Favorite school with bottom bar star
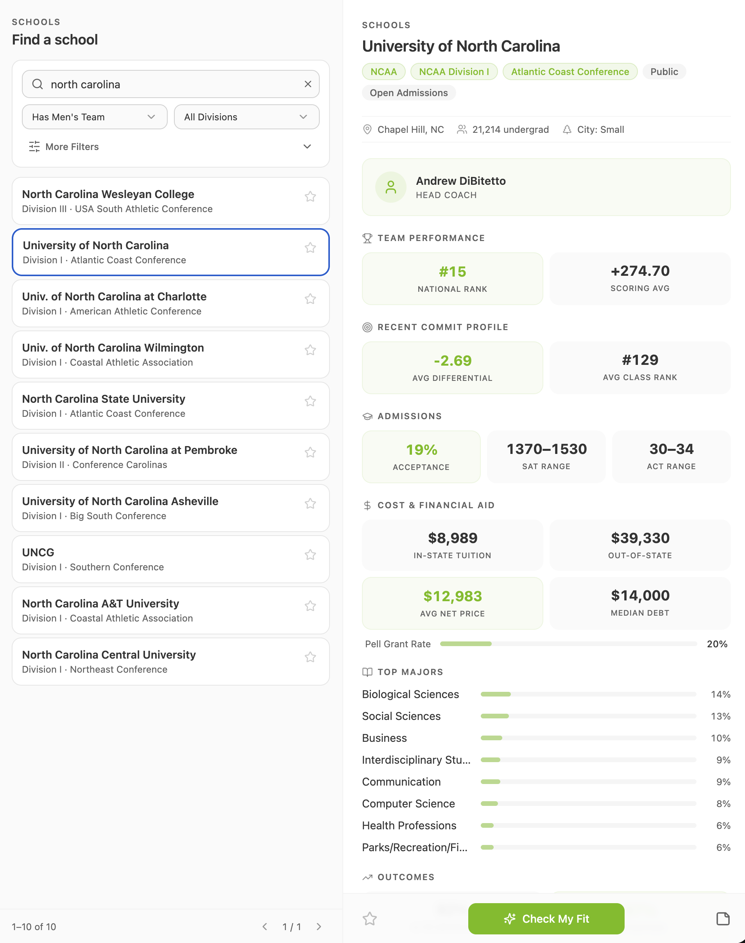Image resolution: width=745 pixels, height=943 pixels. click(x=369, y=919)
